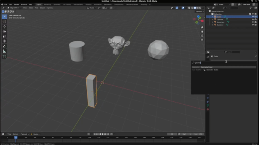259x145 pixels.
Task: Select the Rotate tool
Action: [4, 32]
